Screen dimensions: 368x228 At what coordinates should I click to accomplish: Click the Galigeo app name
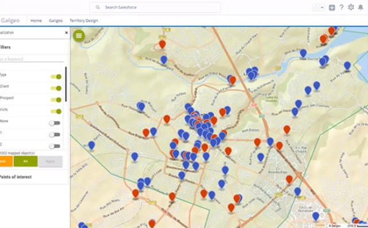pyautogui.click(x=10, y=21)
